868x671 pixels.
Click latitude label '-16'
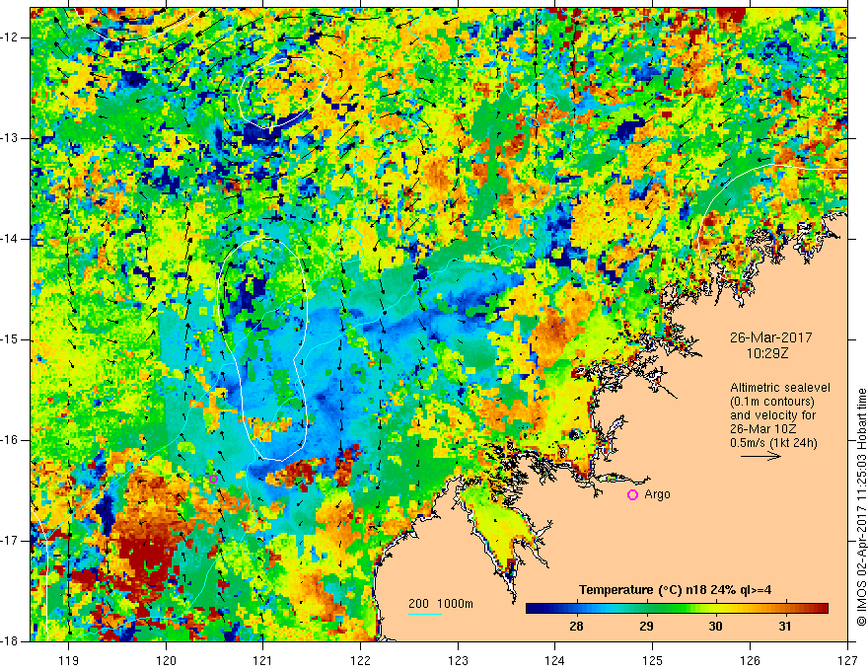(x=10, y=440)
